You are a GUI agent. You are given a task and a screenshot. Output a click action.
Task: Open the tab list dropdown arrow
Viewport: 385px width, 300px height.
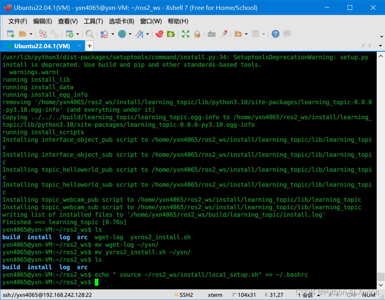coord(380,46)
